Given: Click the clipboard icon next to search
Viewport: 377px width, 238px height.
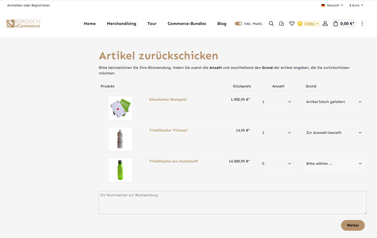Looking at the screenshot, I should pyautogui.click(x=281, y=24).
